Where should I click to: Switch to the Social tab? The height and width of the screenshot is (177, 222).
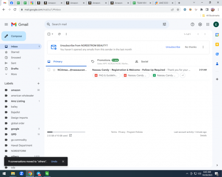142,62
